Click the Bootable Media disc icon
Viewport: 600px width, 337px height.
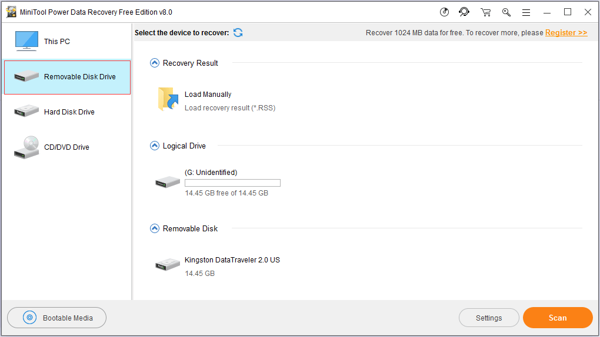[x=29, y=318]
